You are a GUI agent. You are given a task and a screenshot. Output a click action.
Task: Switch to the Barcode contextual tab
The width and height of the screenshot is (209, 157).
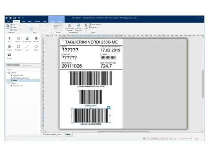tap(60, 22)
